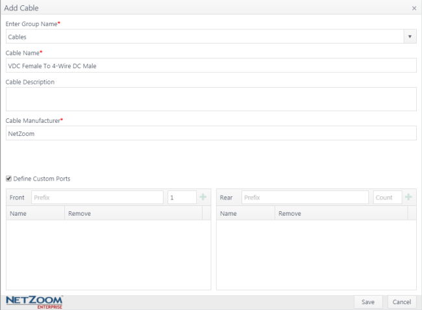Click the Define Custom Ports label
The image size is (422, 310).
pyautogui.click(x=42, y=179)
